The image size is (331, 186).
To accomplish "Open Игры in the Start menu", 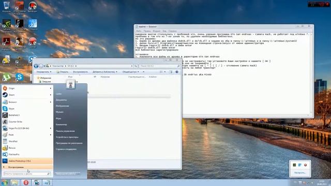I will click(x=58, y=118).
